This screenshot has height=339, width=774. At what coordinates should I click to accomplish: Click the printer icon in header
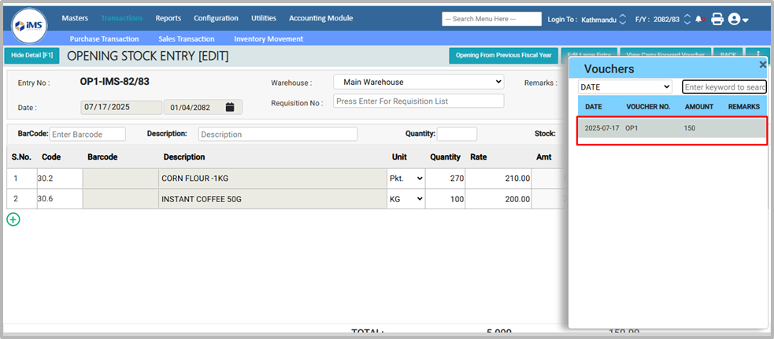pos(717,19)
